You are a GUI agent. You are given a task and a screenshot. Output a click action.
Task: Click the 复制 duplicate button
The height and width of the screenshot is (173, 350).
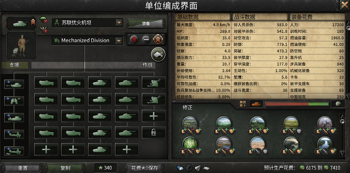pos(65,168)
